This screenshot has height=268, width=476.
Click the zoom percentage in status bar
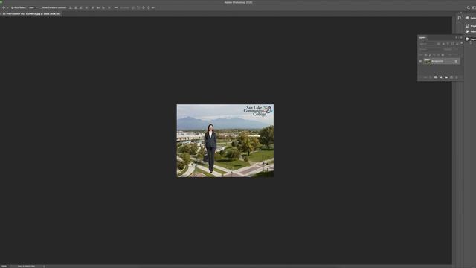pos(4,267)
